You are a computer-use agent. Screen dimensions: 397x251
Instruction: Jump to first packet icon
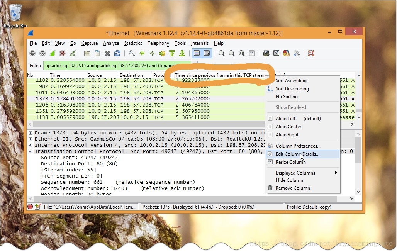172,53
